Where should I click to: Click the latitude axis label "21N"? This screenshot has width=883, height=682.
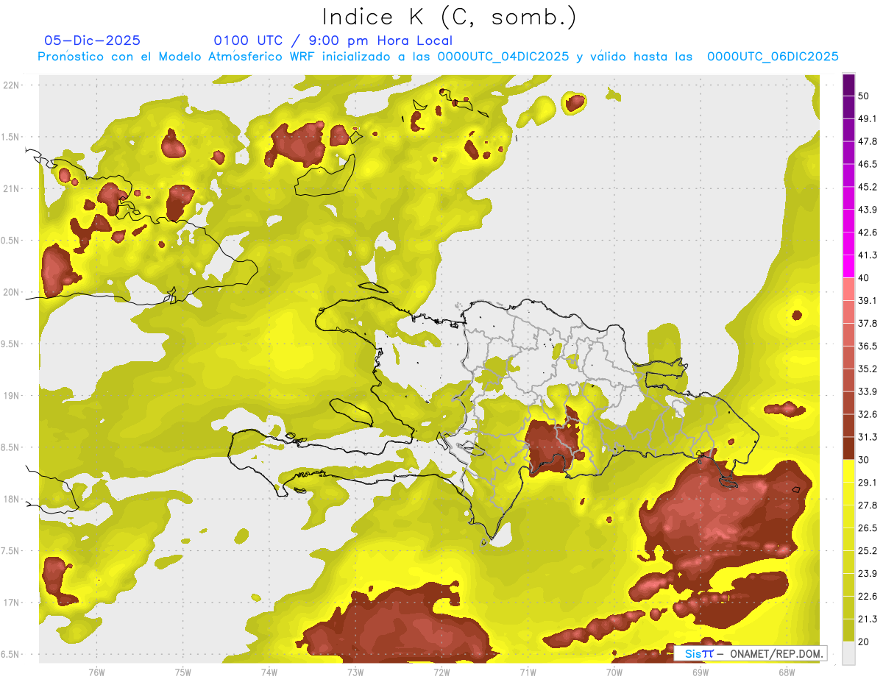click(12, 188)
